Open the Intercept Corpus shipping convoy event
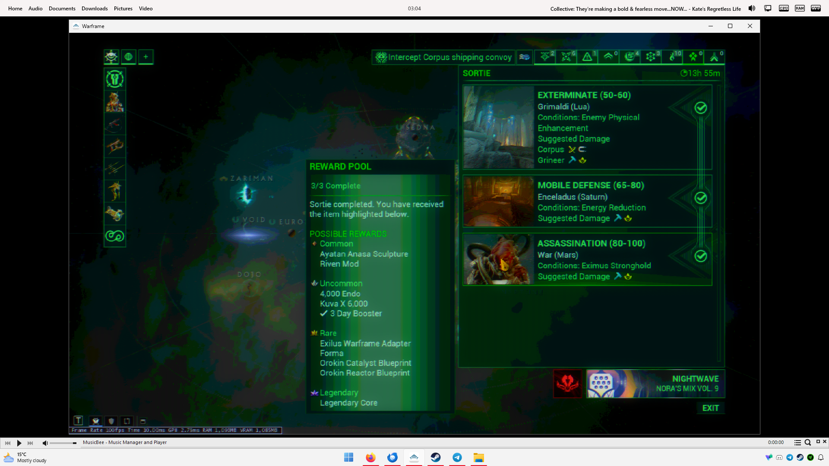The height and width of the screenshot is (466, 829). point(444,57)
